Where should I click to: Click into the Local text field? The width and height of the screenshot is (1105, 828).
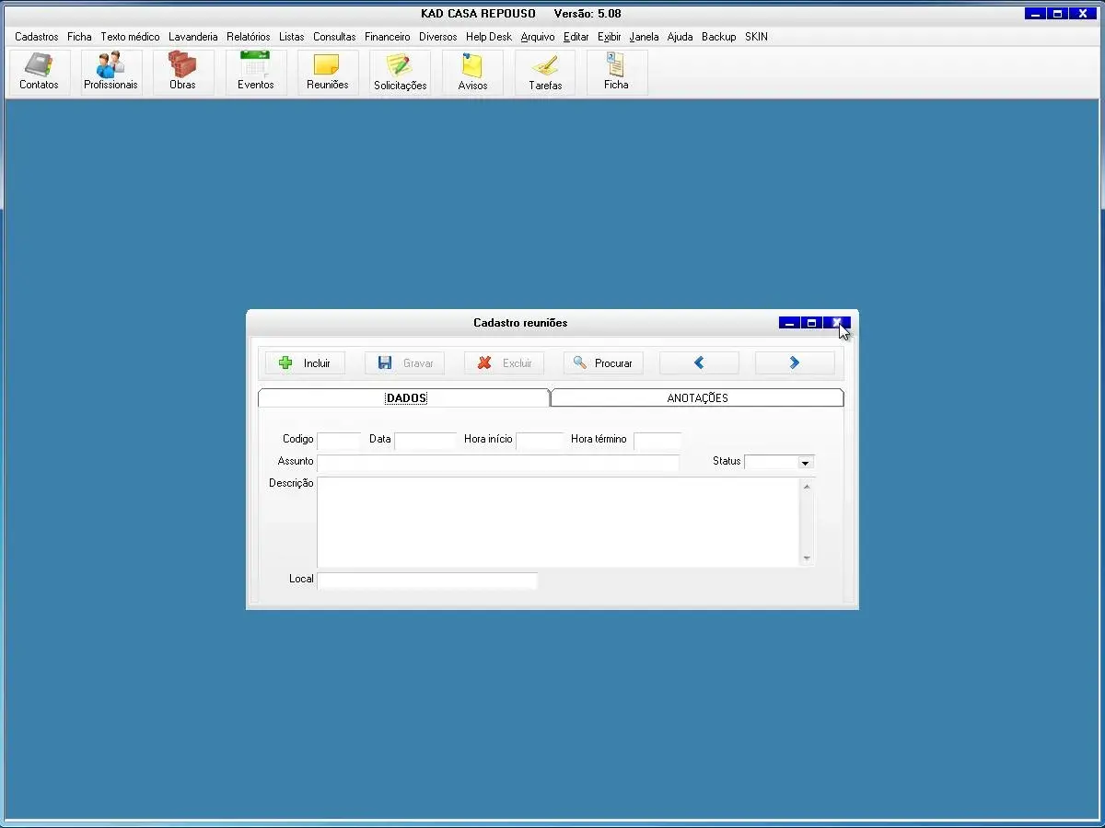tap(427, 581)
